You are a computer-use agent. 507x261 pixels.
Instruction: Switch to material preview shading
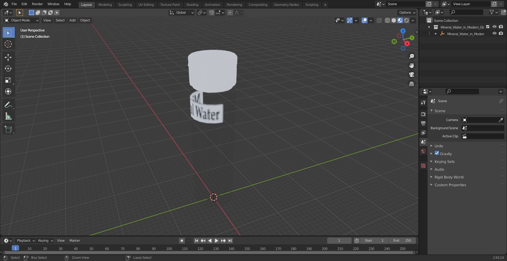[x=400, y=20]
